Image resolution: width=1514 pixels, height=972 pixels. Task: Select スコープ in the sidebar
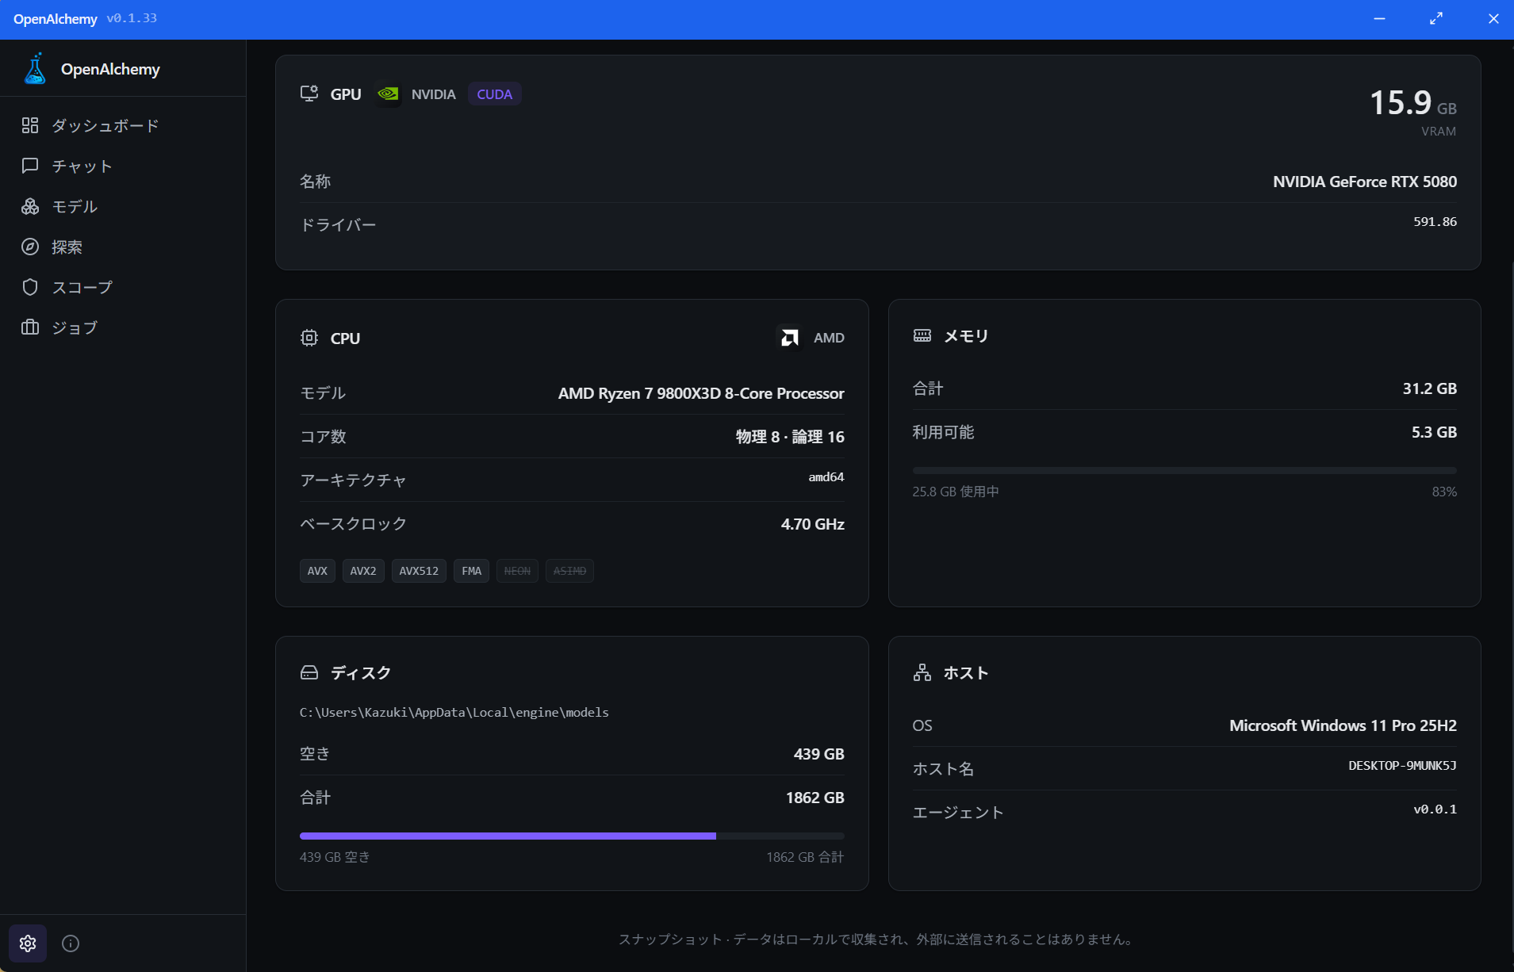(x=123, y=287)
